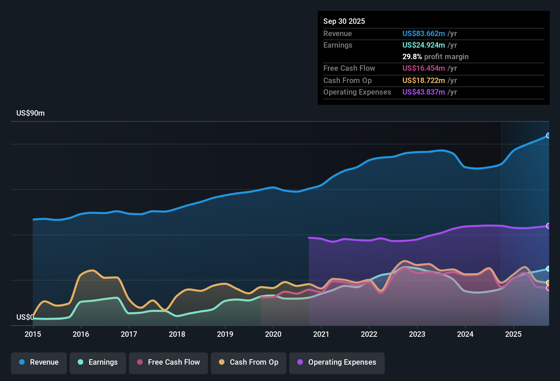
Task: Click the Operating Expenses endpoint circle
Action: [548, 225]
